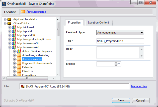Viewport: 158px width, 107px height.
Task: Click the Announcements icon in Location bar
Action: [23, 12]
